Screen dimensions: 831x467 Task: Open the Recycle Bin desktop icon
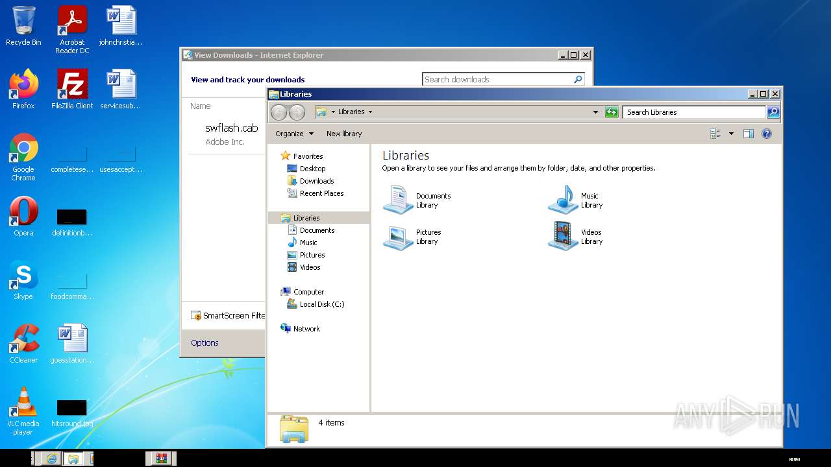(x=23, y=27)
